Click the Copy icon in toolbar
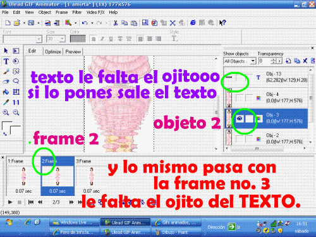The width and height of the screenshot is (316, 237). point(125,23)
